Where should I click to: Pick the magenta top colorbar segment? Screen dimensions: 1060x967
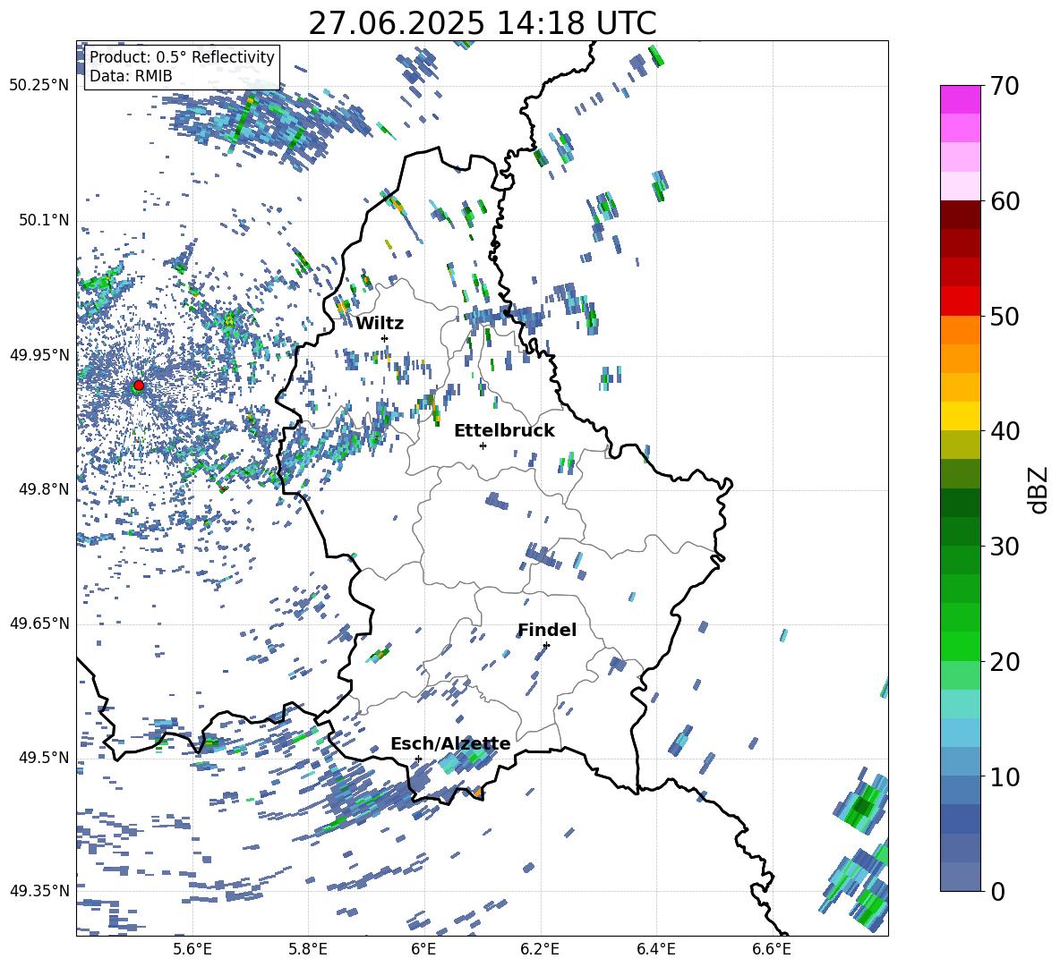(x=960, y=99)
